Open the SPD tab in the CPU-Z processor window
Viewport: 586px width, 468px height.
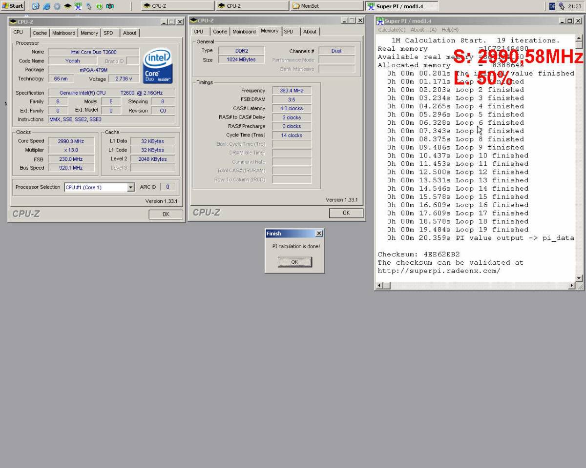(108, 33)
